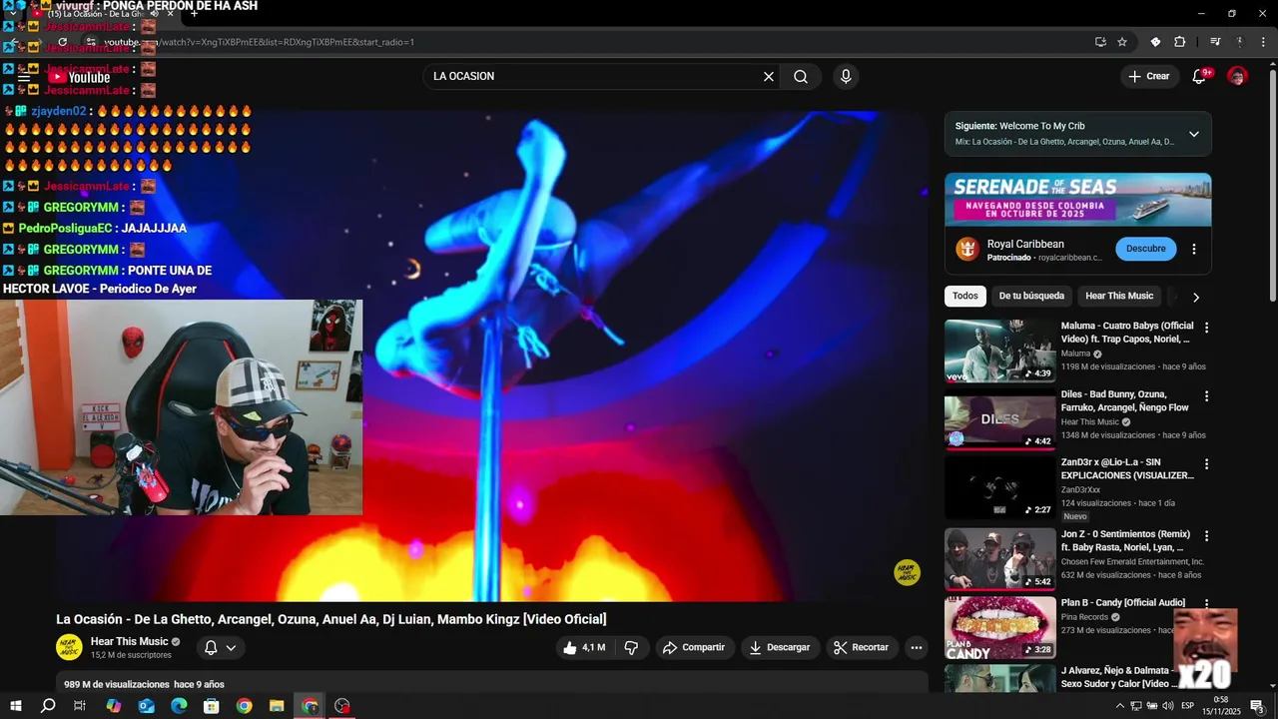The image size is (1278, 719).
Task: Launch Microsoft Edge from the taskbar
Action: tap(179, 706)
